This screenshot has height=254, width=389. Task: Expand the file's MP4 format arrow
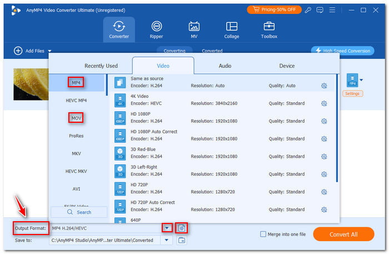click(361, 80)
